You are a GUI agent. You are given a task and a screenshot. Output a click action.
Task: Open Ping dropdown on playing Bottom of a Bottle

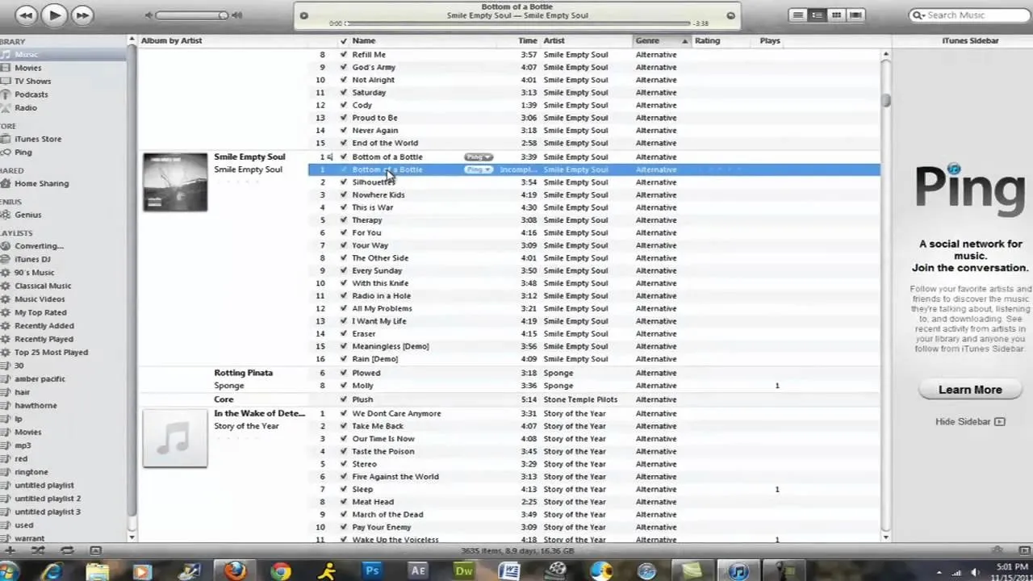pos(479,157)
